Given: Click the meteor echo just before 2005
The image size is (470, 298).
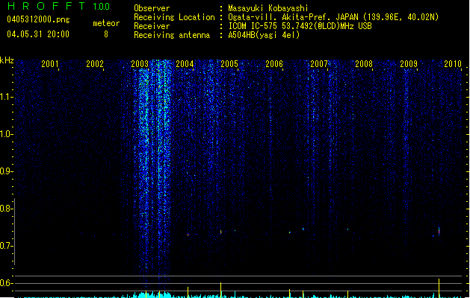Looking at the screenshot, I should [x=221, y=232].
